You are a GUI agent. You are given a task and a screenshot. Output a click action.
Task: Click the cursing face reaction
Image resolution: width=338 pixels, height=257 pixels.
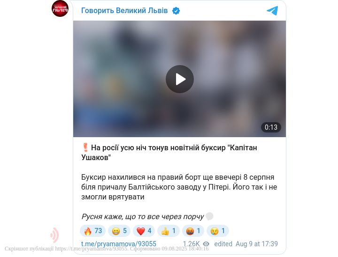193,231
